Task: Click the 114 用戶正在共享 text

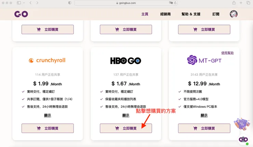Action: coord(48,75)
